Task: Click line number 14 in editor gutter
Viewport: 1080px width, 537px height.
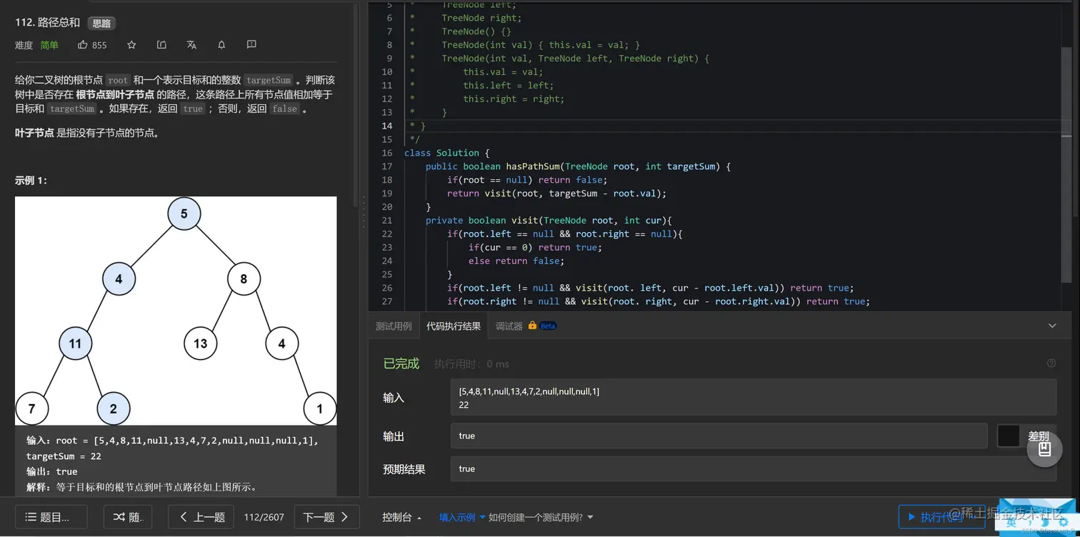Action: point(387,126)
